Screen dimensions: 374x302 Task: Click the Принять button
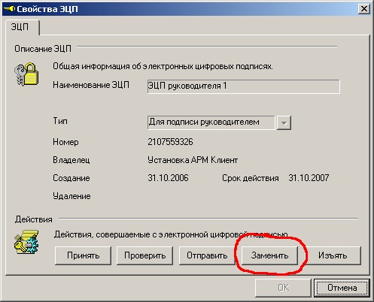click(x=83, y=255)
